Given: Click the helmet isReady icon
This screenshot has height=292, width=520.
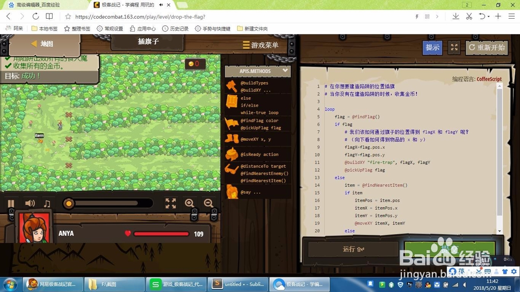Looking at the screenshot, I should point(231,154).
